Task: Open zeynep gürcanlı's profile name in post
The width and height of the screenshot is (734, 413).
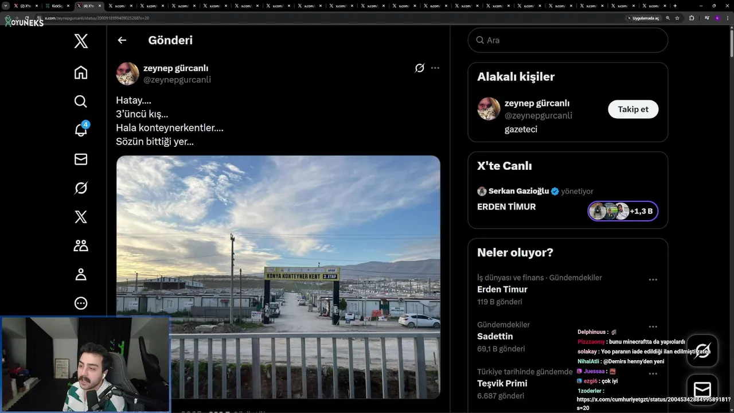Action: click(x=175, y=68)
